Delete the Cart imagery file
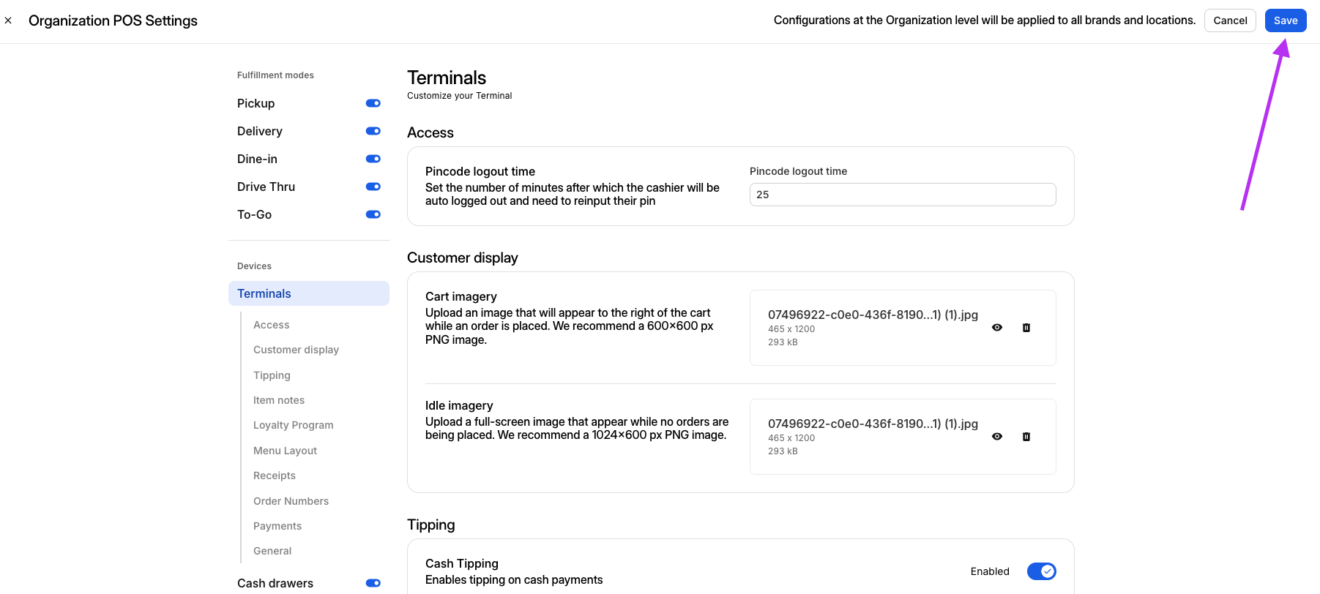This screenshot has width=1320, height=594. click(x=1026, y=328)
